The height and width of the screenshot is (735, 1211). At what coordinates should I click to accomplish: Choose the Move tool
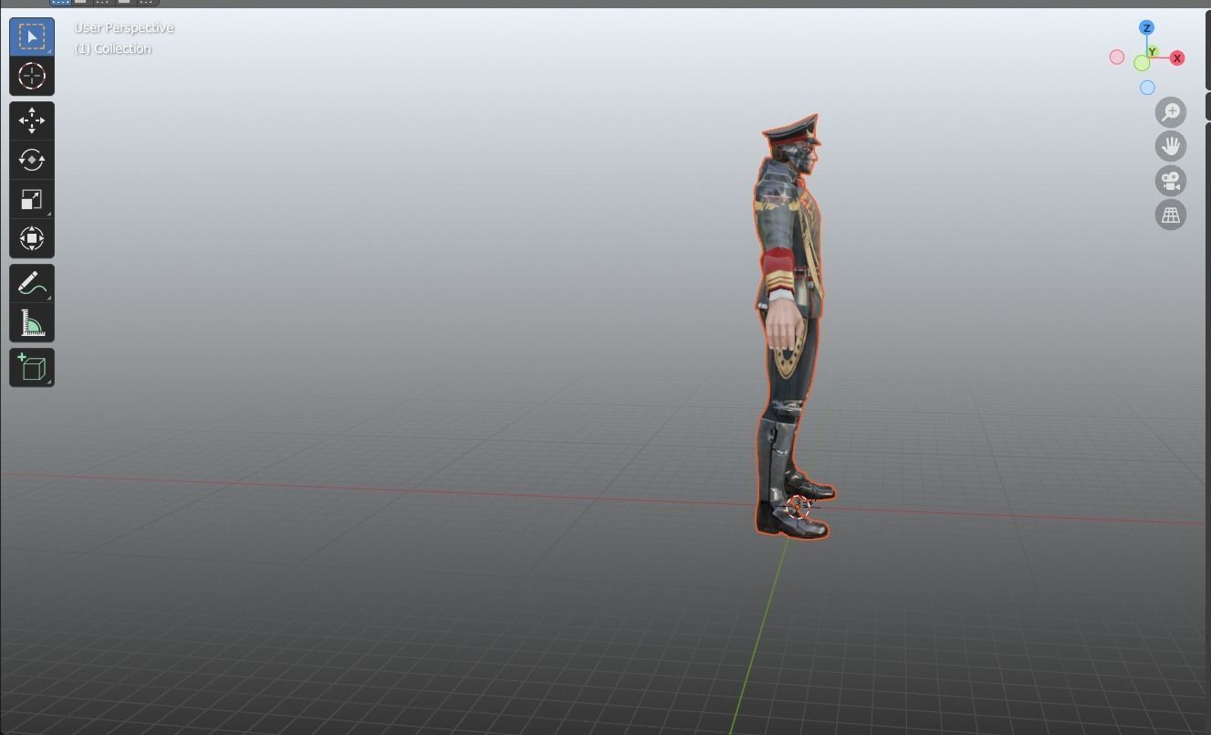32,121
